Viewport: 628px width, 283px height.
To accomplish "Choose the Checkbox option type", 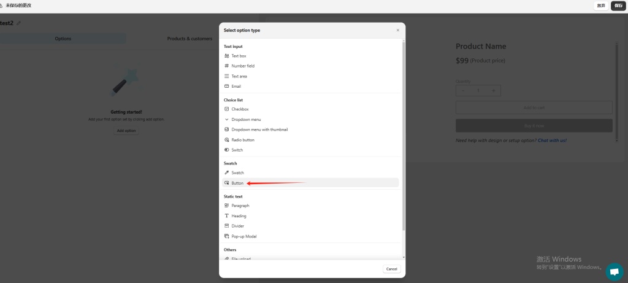I will coord(240,109).
